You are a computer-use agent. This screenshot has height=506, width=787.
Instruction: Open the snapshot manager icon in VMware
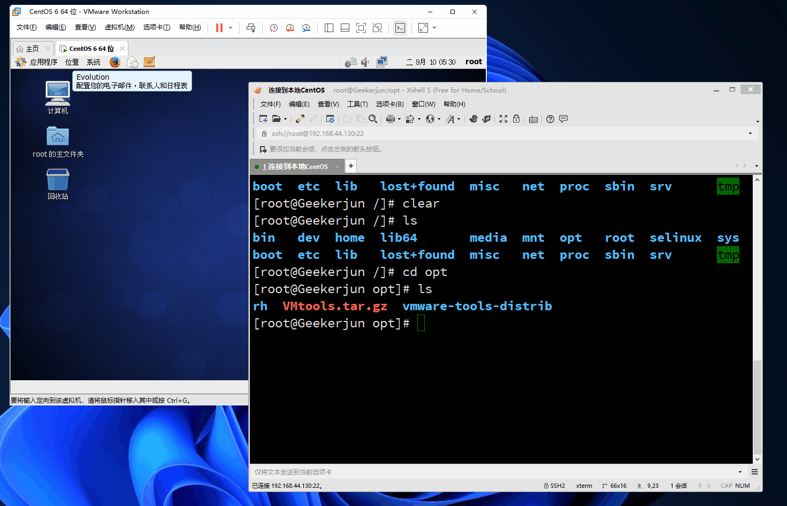[306, 28]
